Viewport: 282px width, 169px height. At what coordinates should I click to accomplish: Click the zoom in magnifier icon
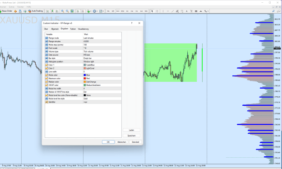tap(62, 11)
